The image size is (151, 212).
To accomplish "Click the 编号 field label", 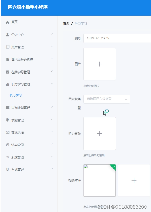I will coord(78,38).
